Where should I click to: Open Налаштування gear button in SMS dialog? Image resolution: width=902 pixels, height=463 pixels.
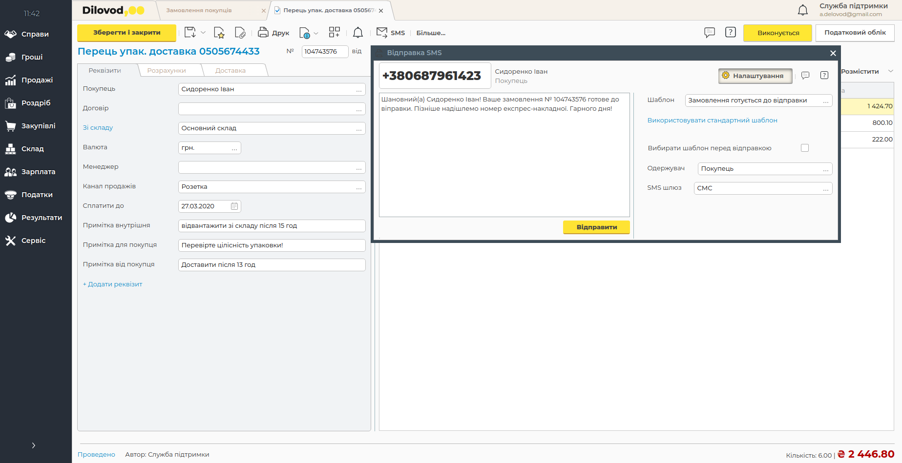755,76
